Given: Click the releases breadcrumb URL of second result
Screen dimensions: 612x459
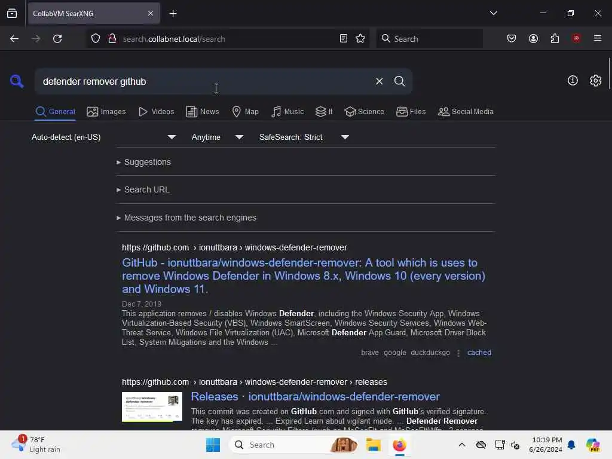Looking at the screenshot, I should [x=254, y=382].
